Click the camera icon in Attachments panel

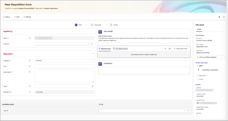pos(170,49)
